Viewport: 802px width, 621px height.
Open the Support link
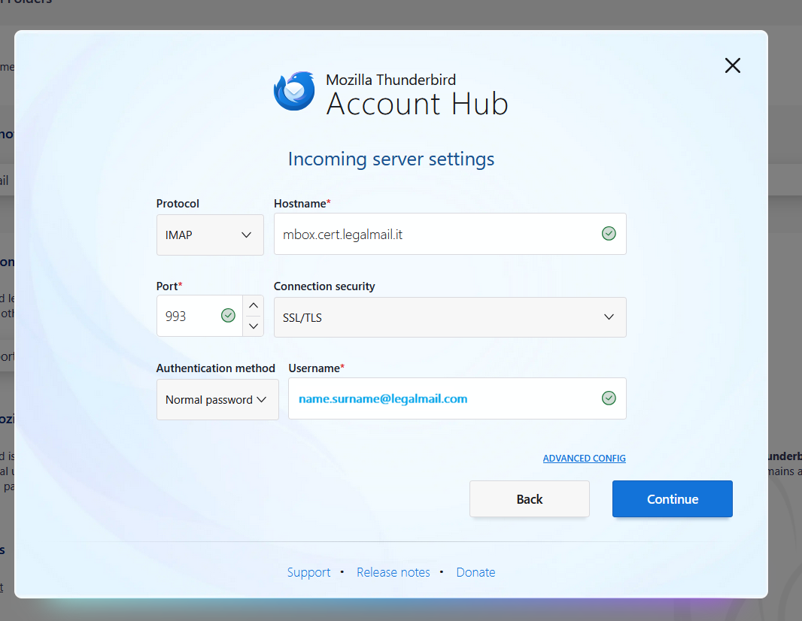308,572
